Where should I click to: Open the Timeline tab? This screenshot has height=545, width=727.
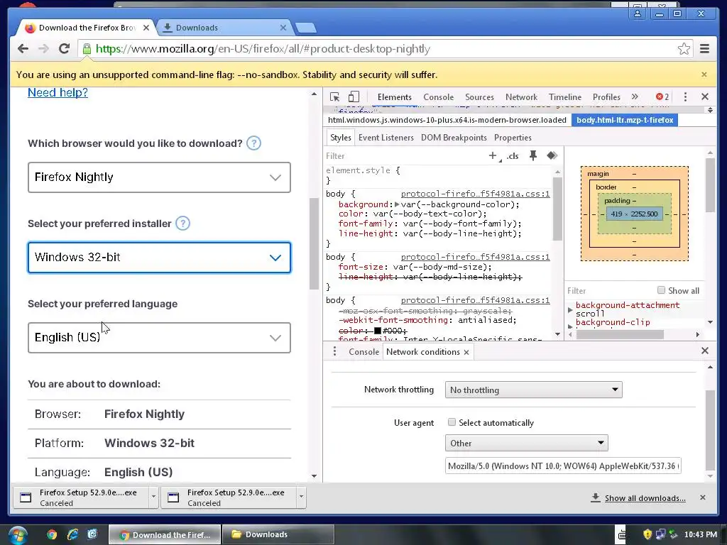coord(564,97)
